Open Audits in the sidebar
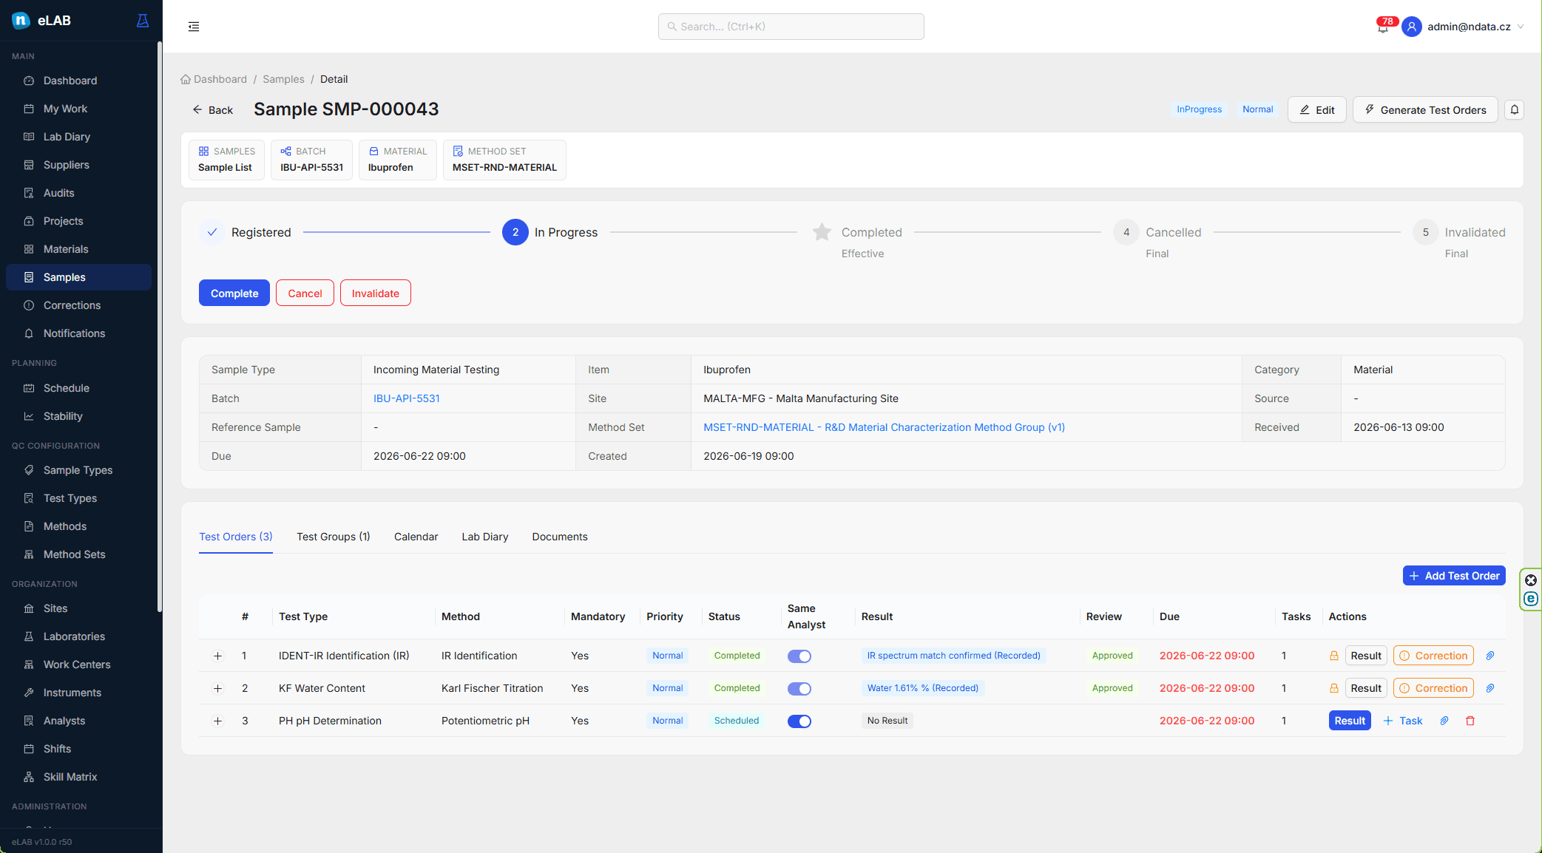The height and width of the screenshot is (853, 1542). click(x=79, y=193)
